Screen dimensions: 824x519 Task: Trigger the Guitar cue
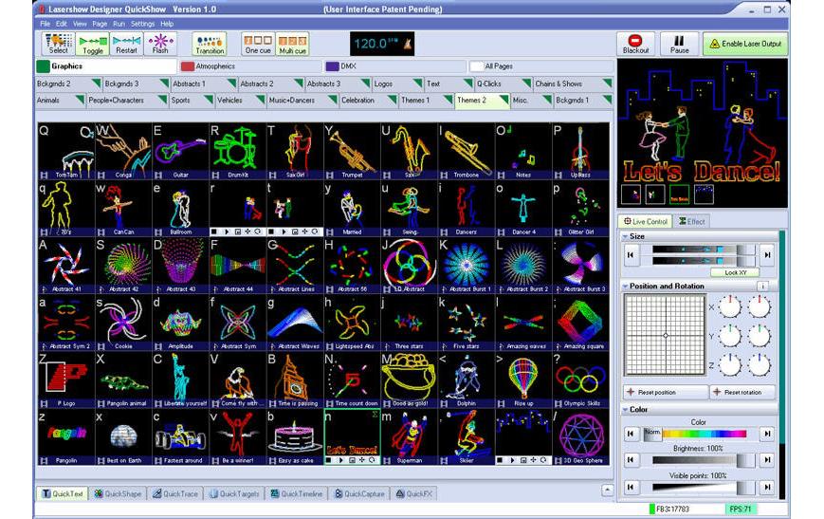(x=180, y=151)
